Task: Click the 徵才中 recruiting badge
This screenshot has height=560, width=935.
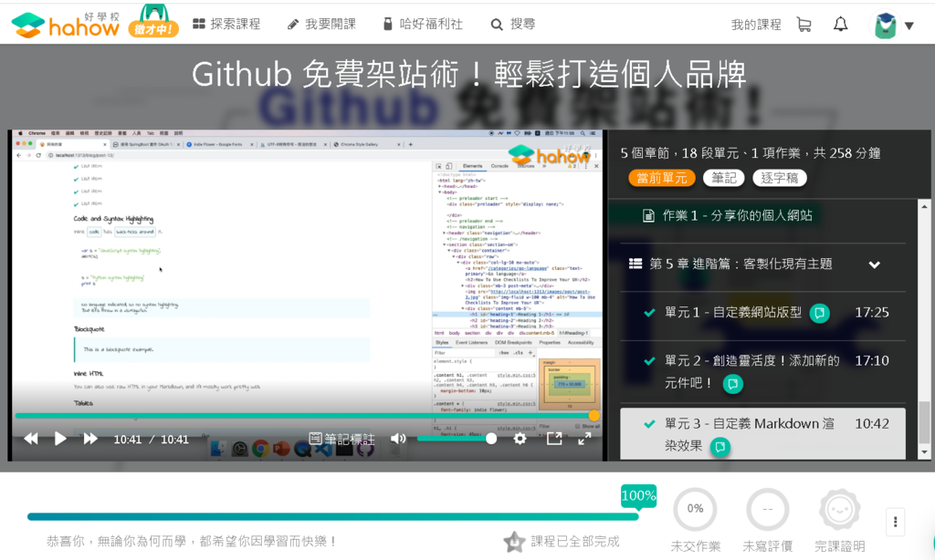Action: (x=153, y=22)
